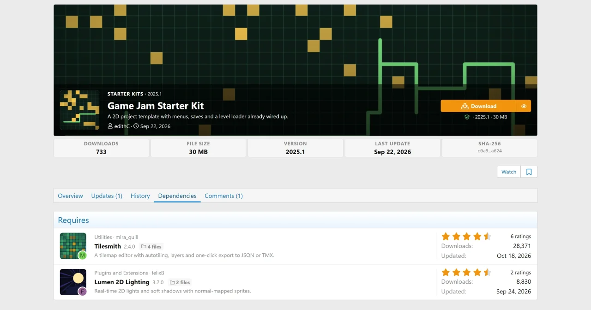Open the felixB author link

(x=158, y=273)
